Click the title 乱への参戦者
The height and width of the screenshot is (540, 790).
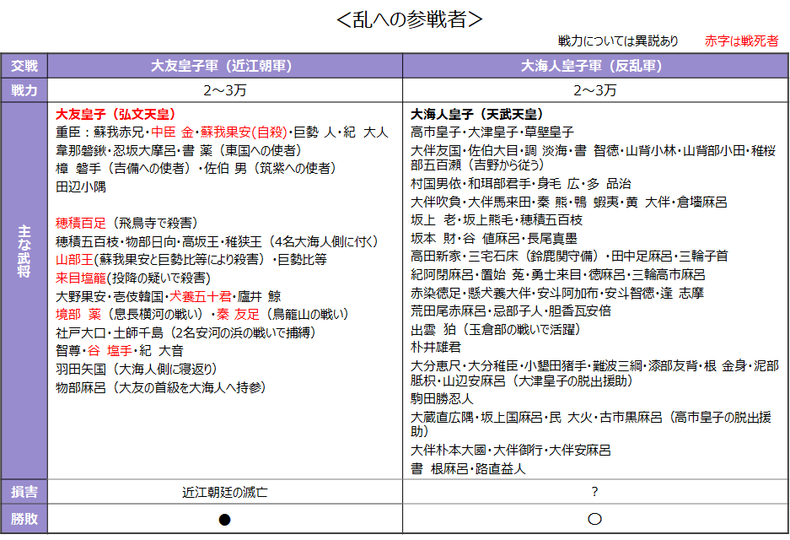point(409,19)
